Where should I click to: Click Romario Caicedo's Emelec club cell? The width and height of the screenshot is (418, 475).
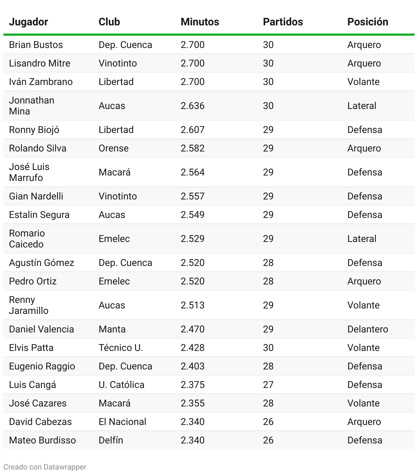[x=114, y=239]
